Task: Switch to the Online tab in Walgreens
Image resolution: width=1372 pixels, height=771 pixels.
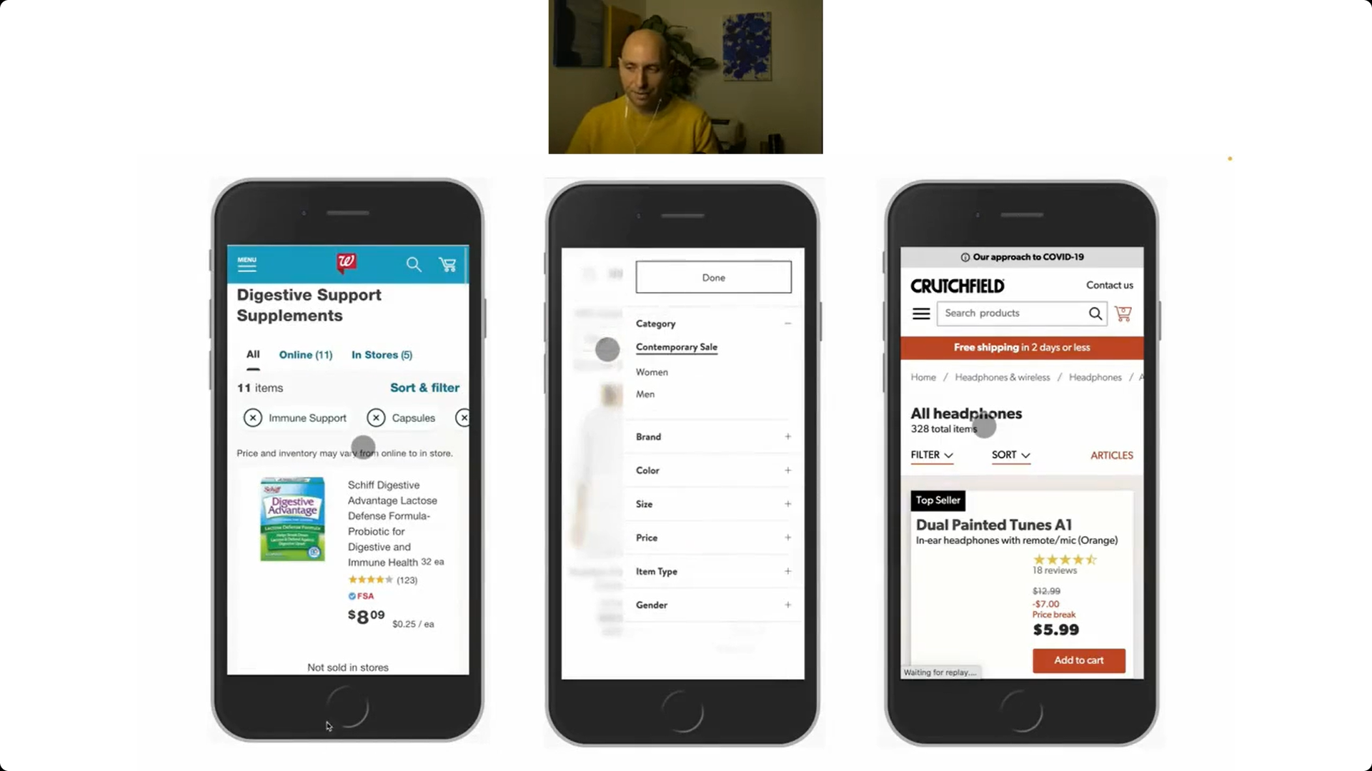Action: [x=305, y=354]
